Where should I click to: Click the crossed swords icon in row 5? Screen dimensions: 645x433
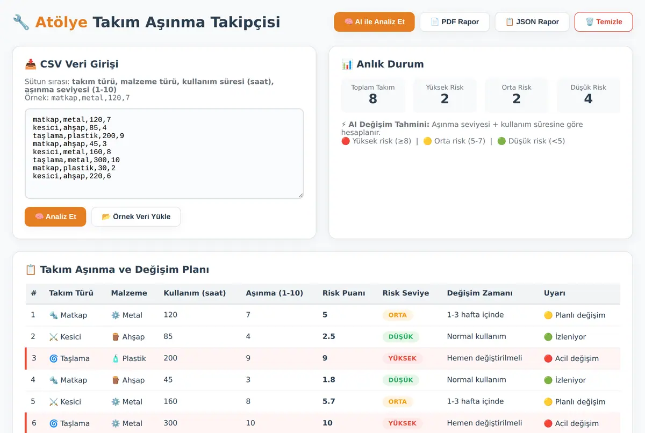pyautogui.click(x=53, y=402)
